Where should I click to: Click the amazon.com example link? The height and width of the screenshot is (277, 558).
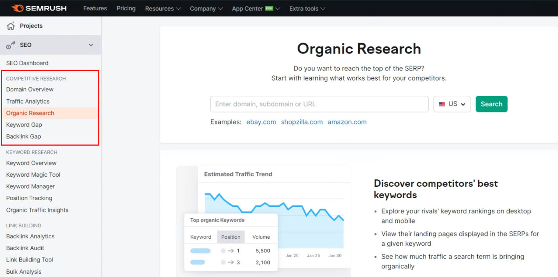pyautogui.click(x=347, y=122)
